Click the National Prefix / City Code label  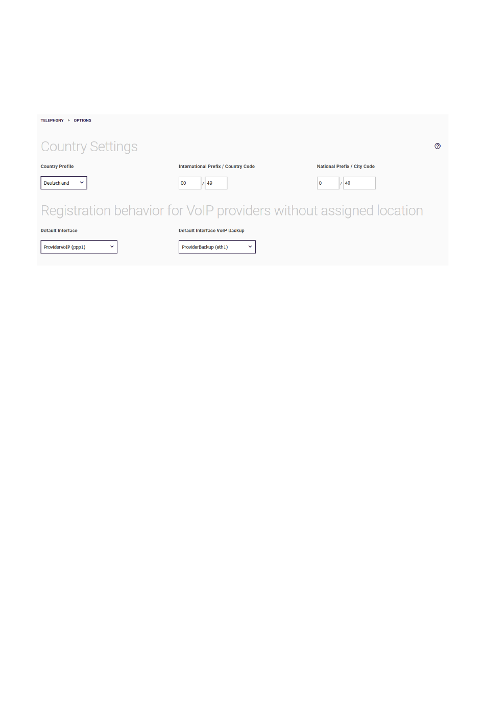(346, 166)
